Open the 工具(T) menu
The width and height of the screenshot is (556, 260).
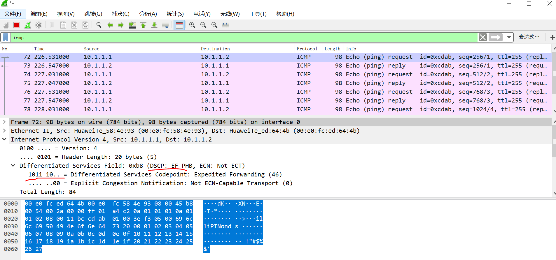coord(258,14)
